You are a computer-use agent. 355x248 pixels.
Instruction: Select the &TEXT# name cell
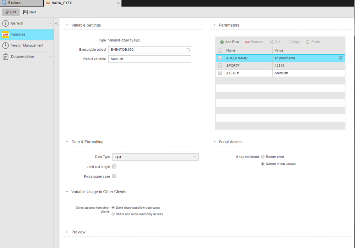(x=248, y=73)
